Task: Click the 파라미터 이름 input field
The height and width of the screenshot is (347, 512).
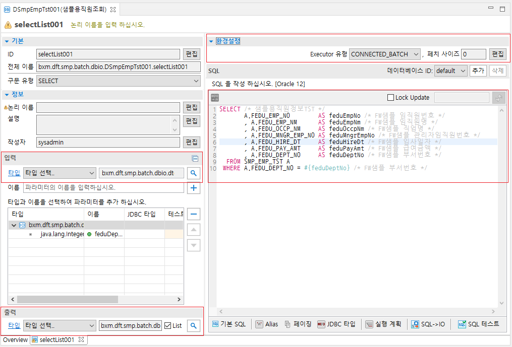Action: point(104,187)
